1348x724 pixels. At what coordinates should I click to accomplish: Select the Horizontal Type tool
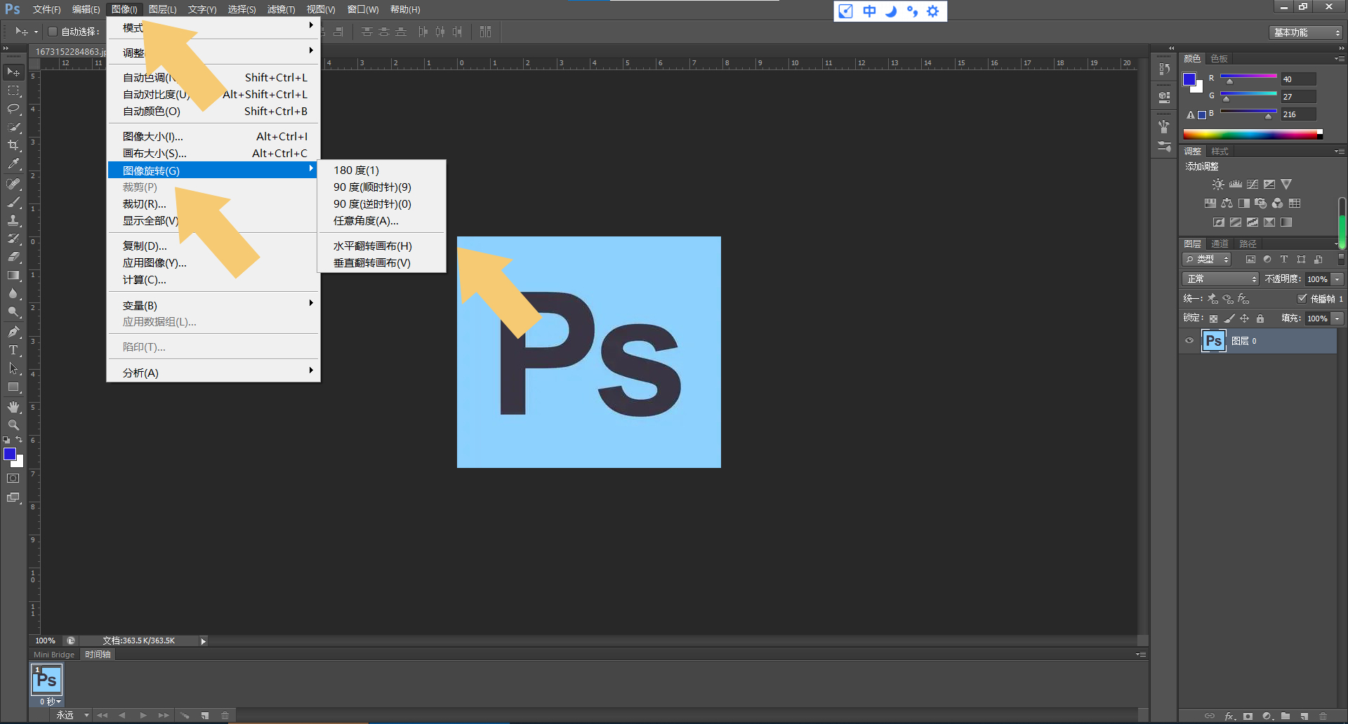[x=13, y=350]
